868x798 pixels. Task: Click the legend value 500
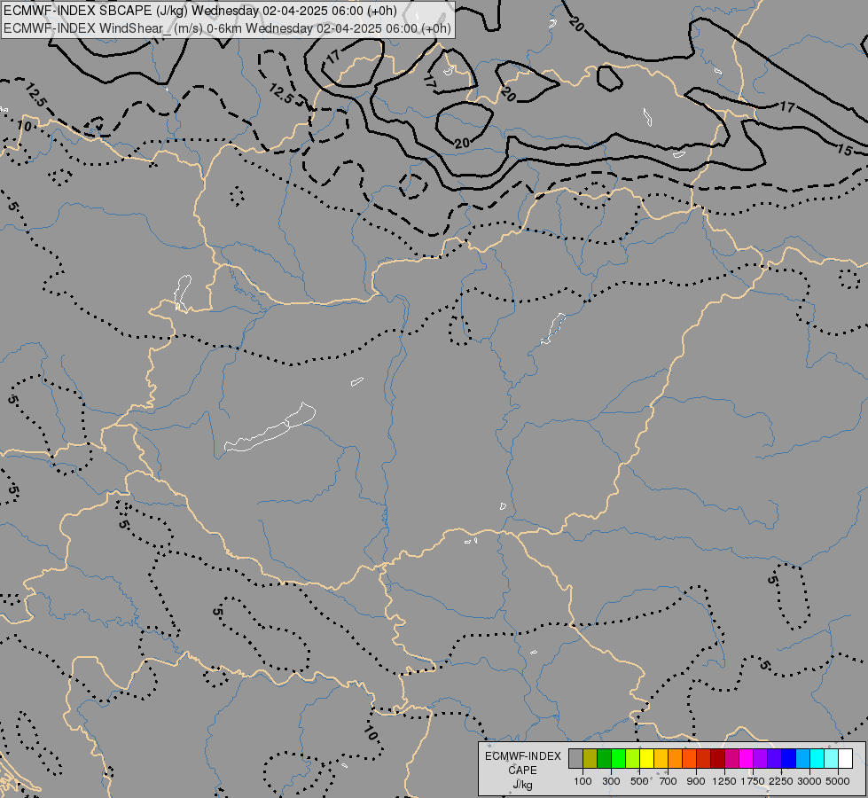639,781
